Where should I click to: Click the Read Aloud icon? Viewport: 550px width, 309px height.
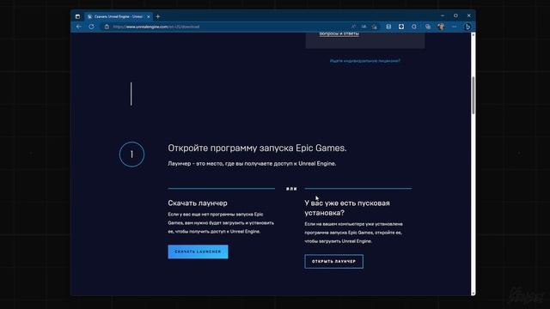coord(353,27)
